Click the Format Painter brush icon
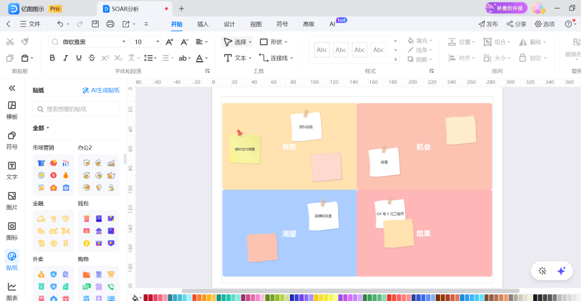Image resolution: width=581 pixels, height=301 pixels. (25, 42)
